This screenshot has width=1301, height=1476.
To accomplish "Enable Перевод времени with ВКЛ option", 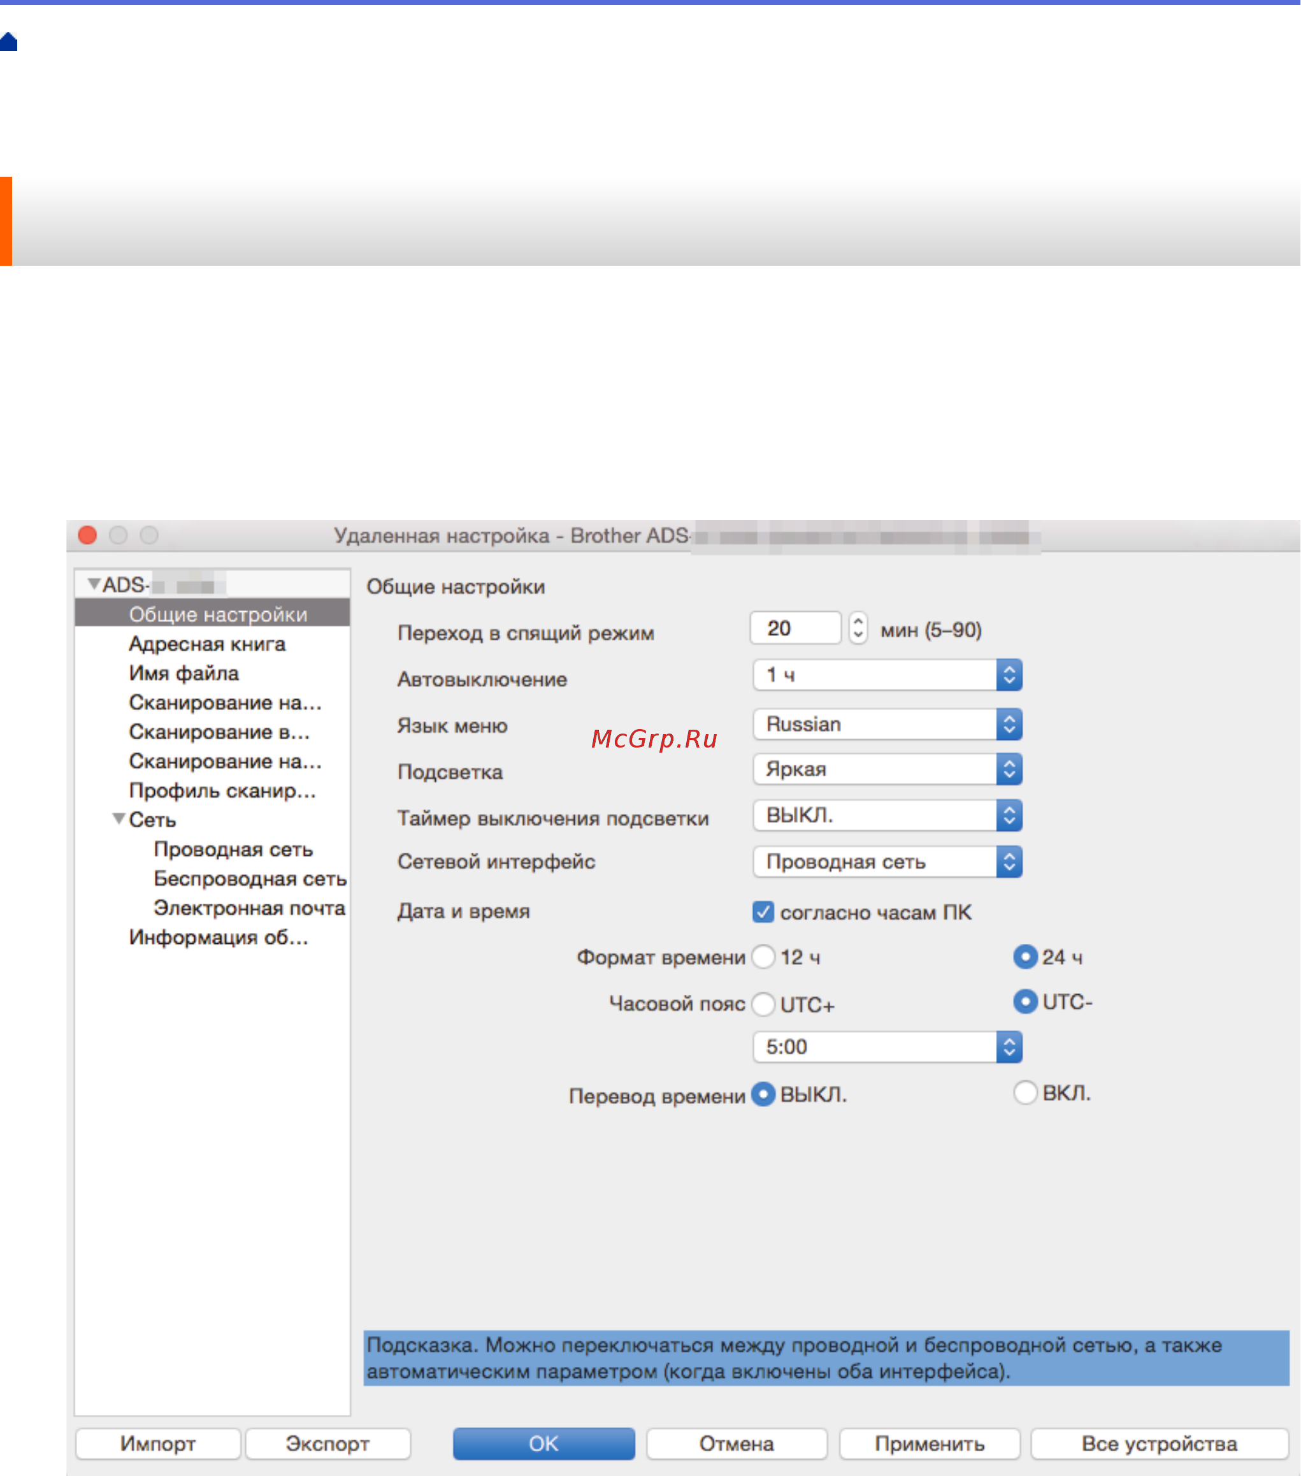I will coord(1024,1093).
